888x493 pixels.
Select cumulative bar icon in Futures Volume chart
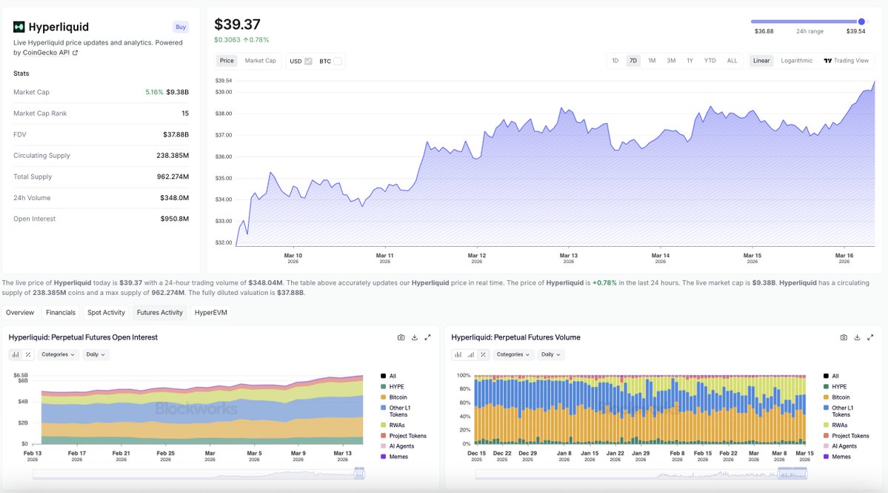click(x=470, y=354)
